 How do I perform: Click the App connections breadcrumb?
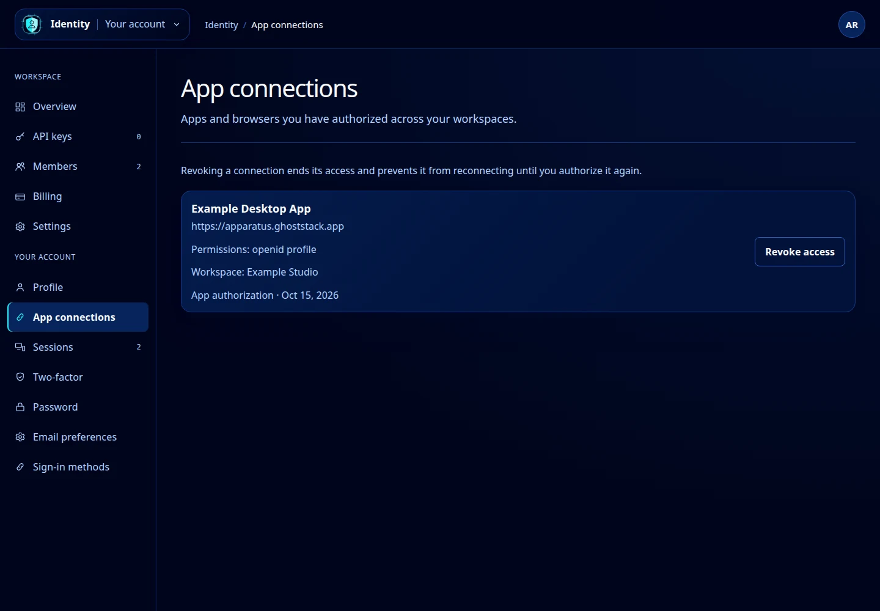click(287, 25)
